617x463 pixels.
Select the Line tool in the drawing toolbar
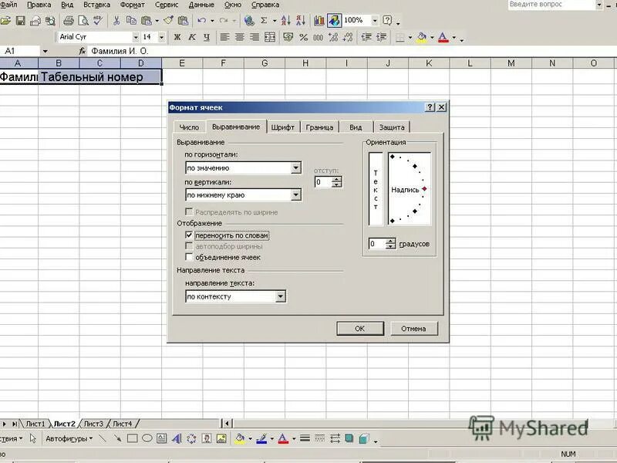click(x=103, y=438)
